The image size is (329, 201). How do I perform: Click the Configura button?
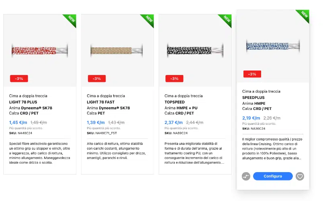tap(273, 176)
